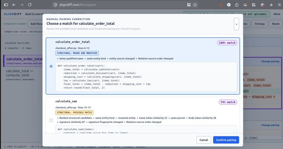Click 'checkout_after.py · lines 6–12' text
The width and height of the screenshot is (283, 149).
pyautogui.click(x=72, y=48)
